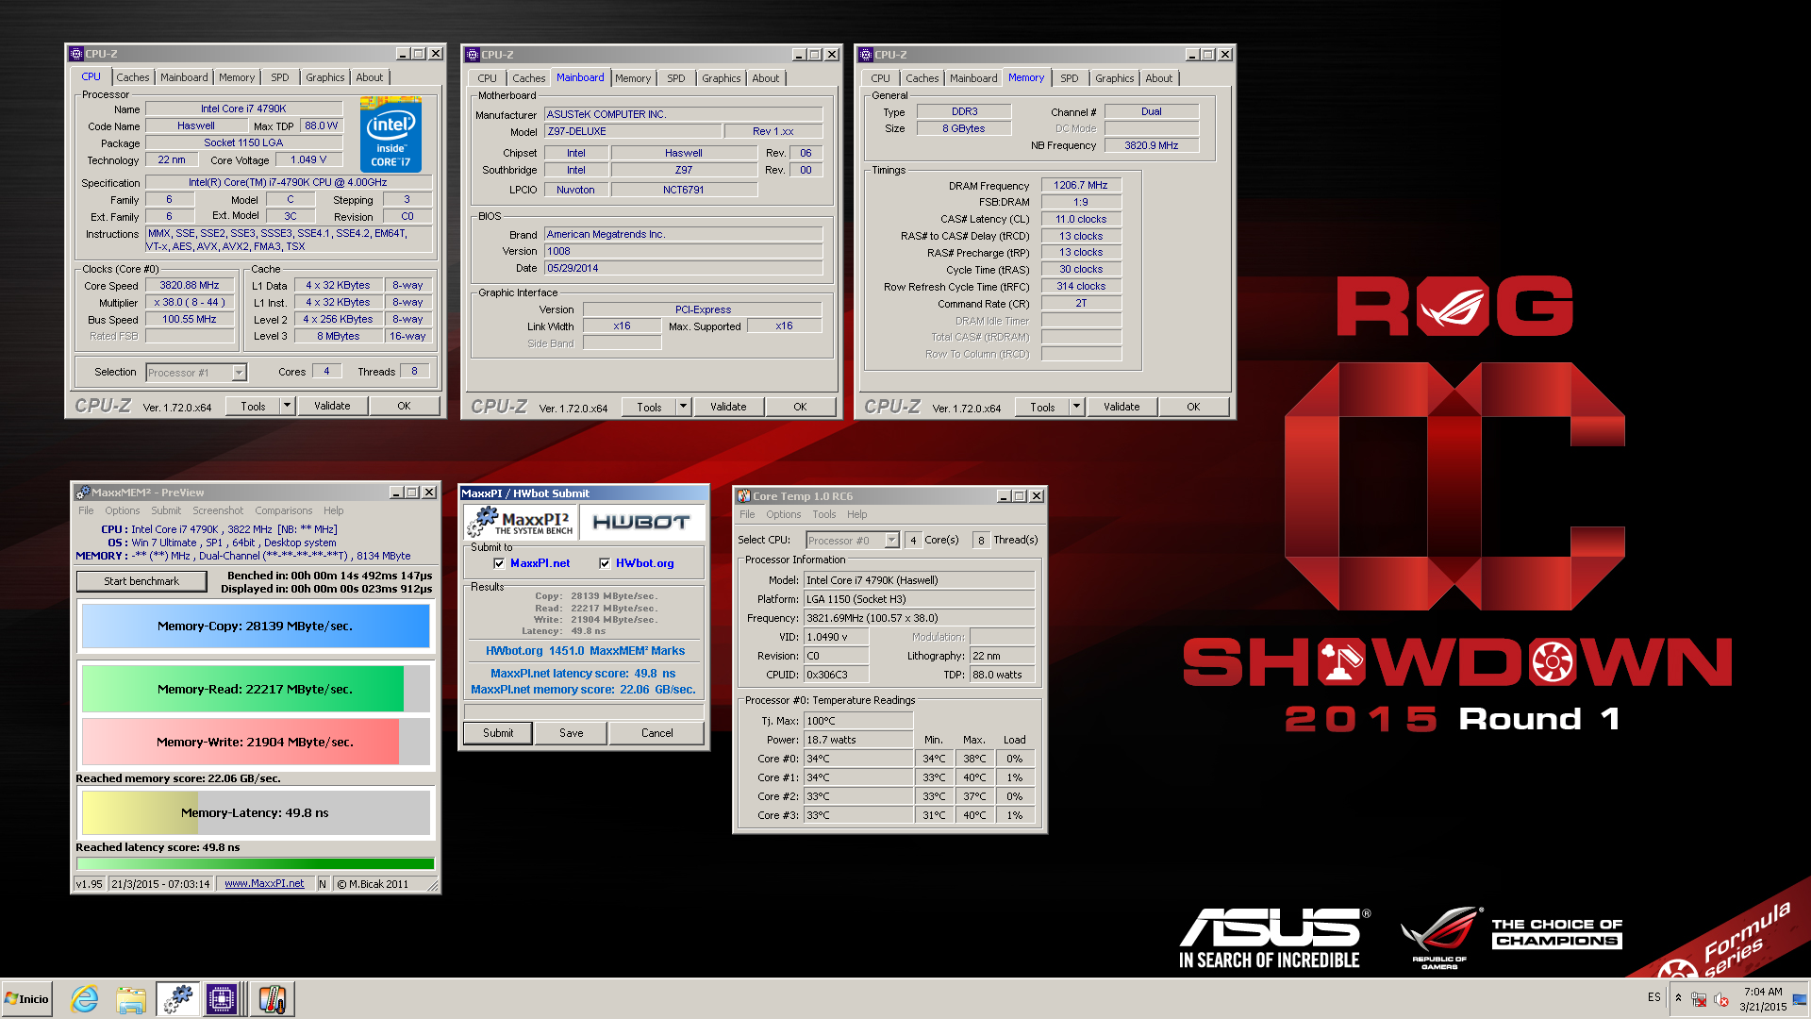
Task: Click the volume tray icon
Action: pos(1721,999)
